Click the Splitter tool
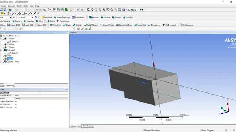The height and width of the screenshot is (132, 236). (x=77, y=25)
